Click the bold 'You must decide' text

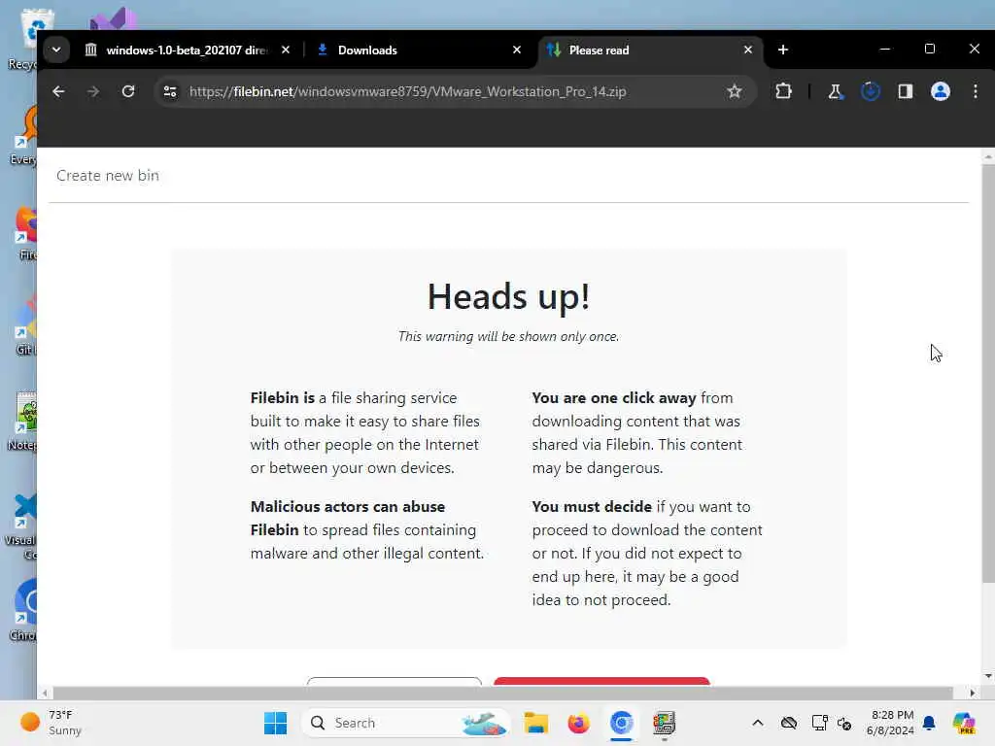pyautogui.click(x=592, y=506)
